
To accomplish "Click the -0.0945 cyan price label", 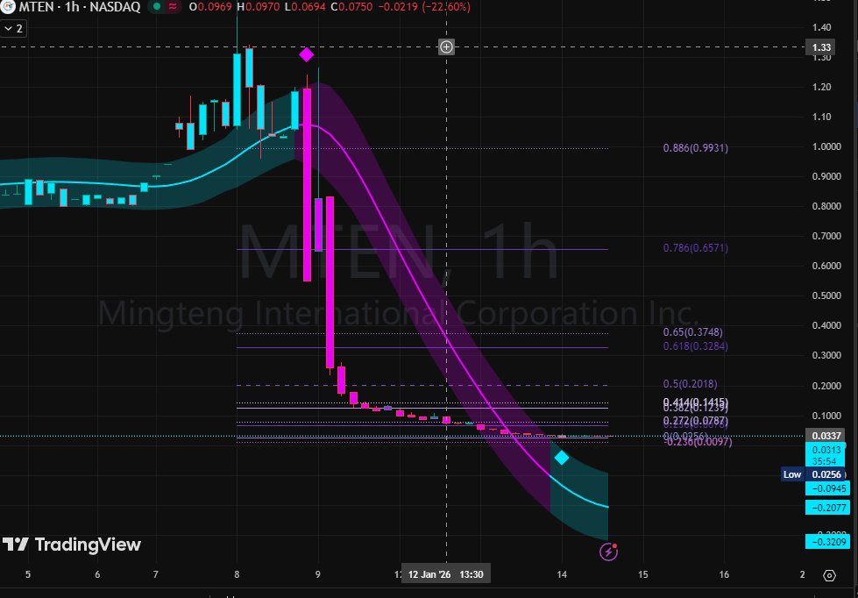I will (827, 488).
